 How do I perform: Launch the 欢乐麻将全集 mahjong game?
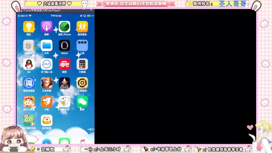click(x=29, y=120)
